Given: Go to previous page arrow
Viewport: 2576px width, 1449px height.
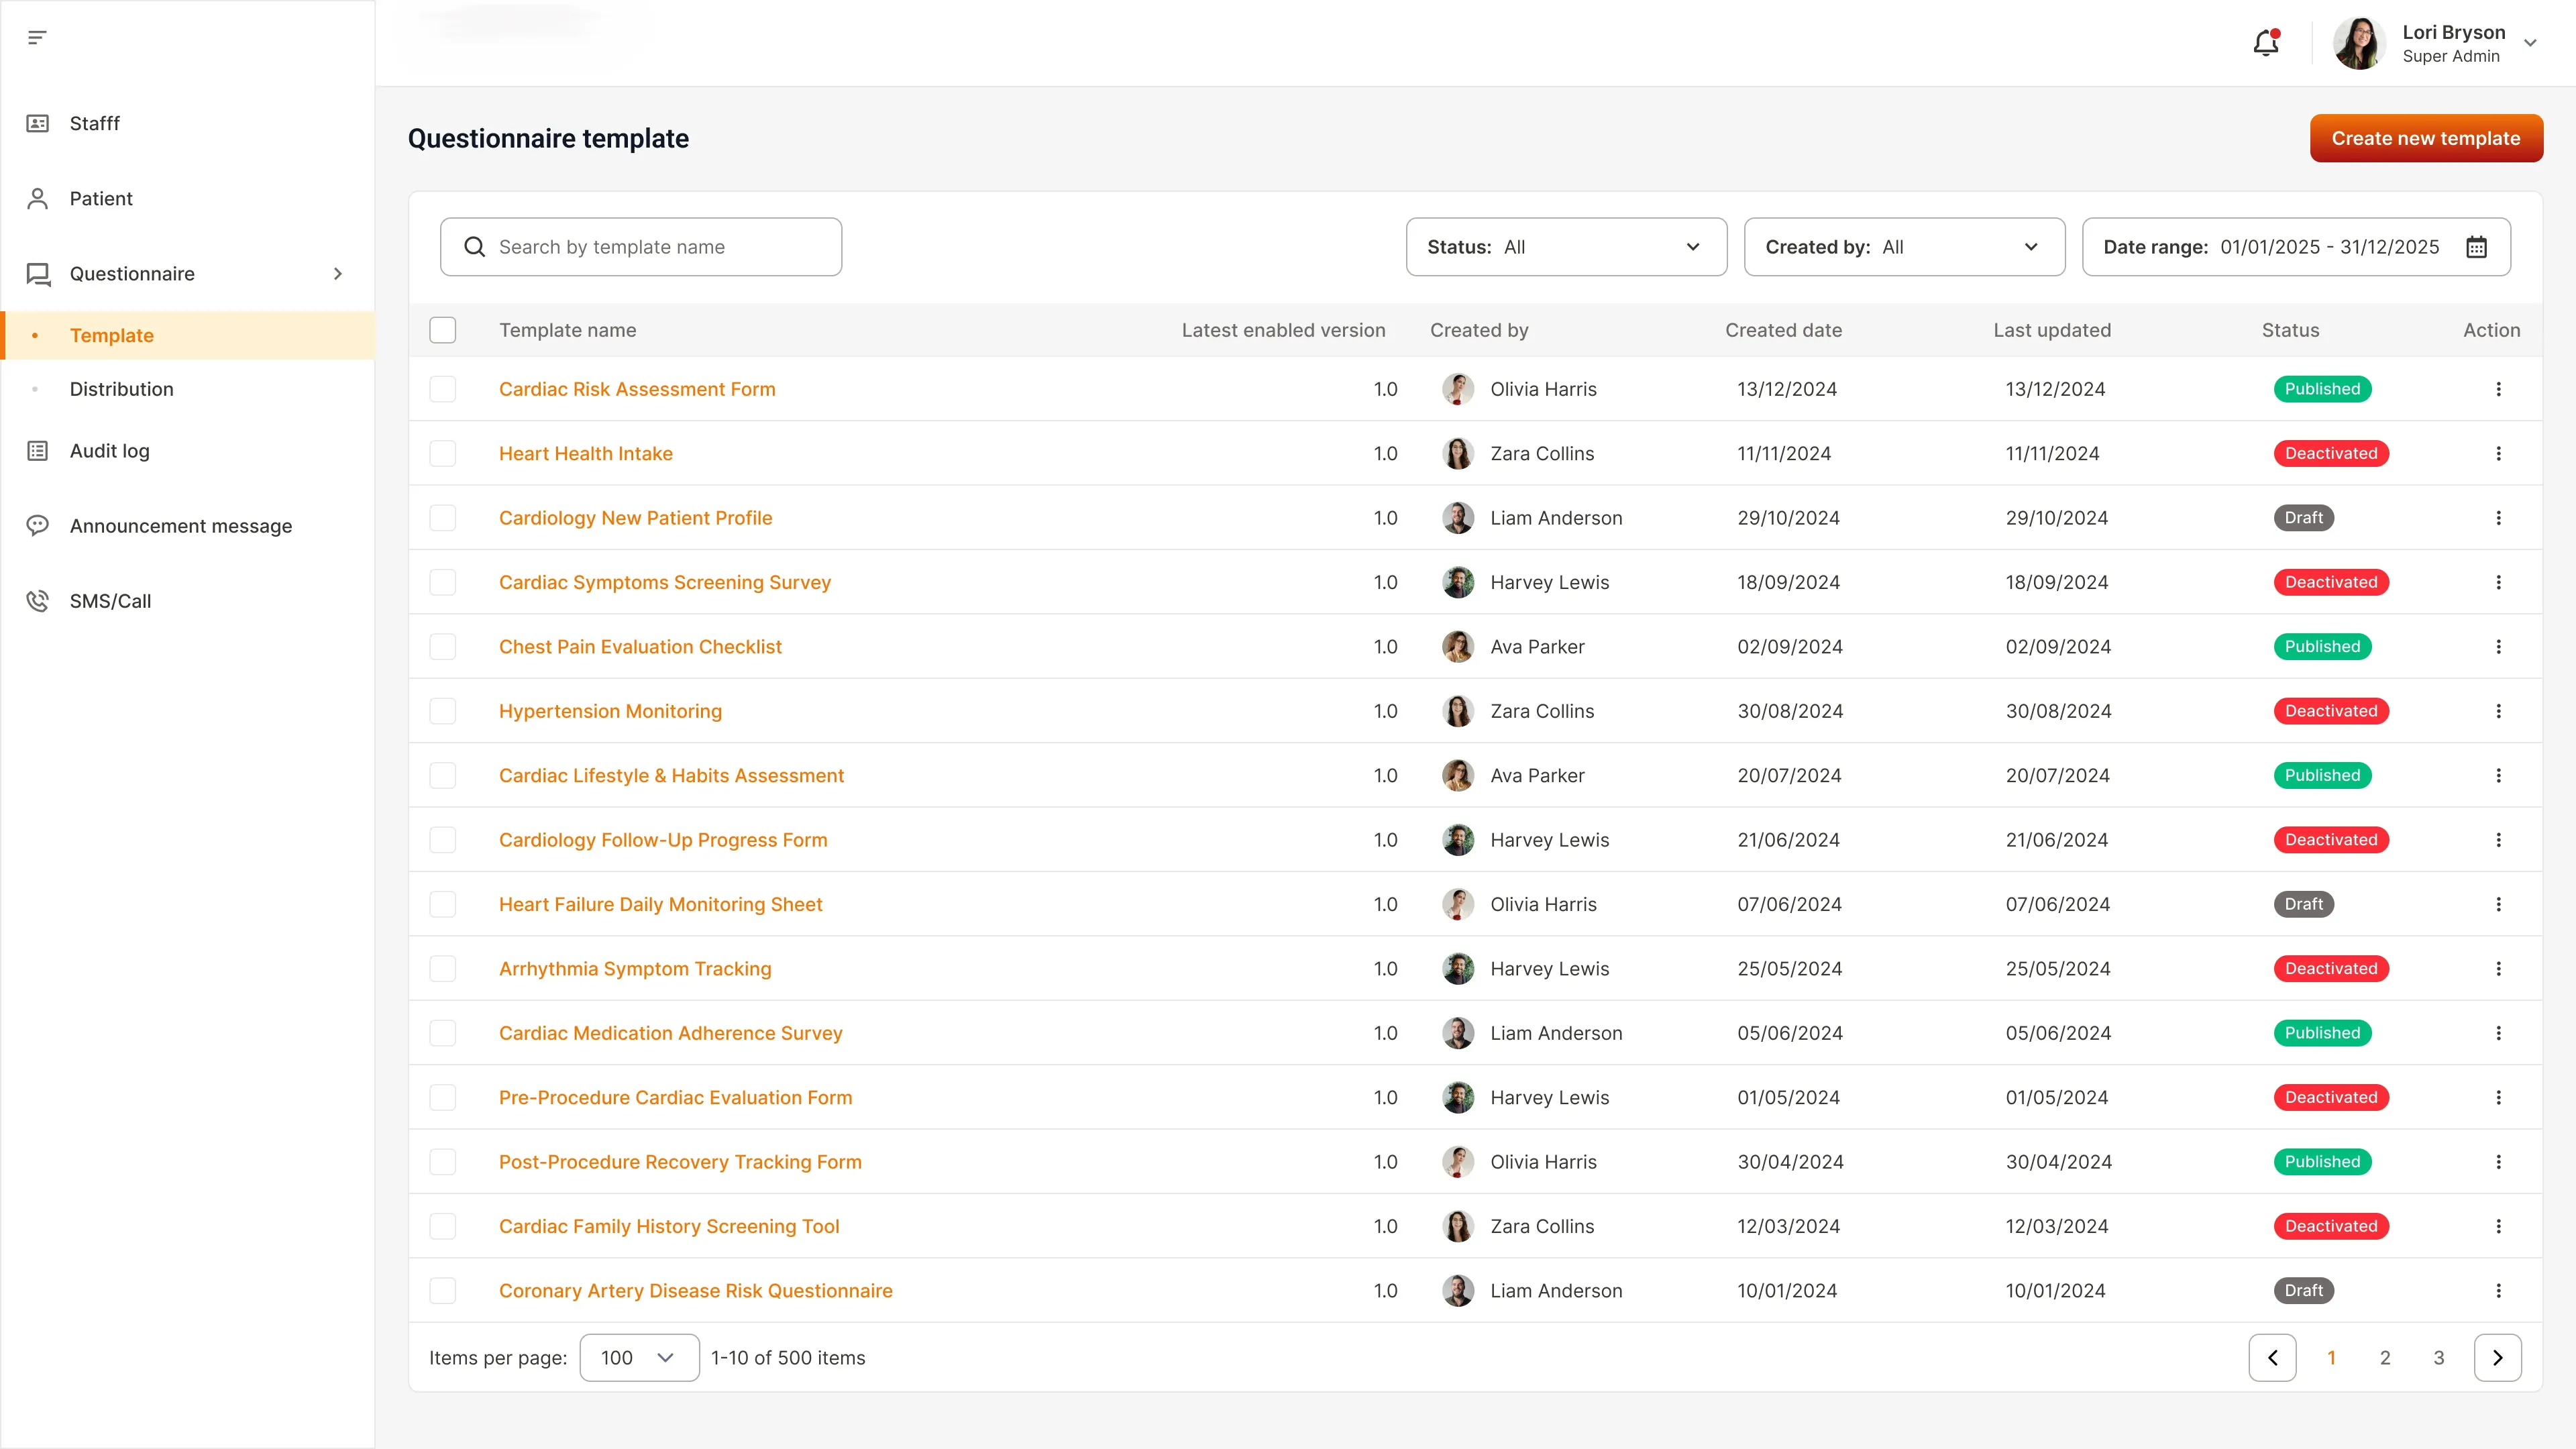Looking at the screenshot, I should click(2272, 1358).
